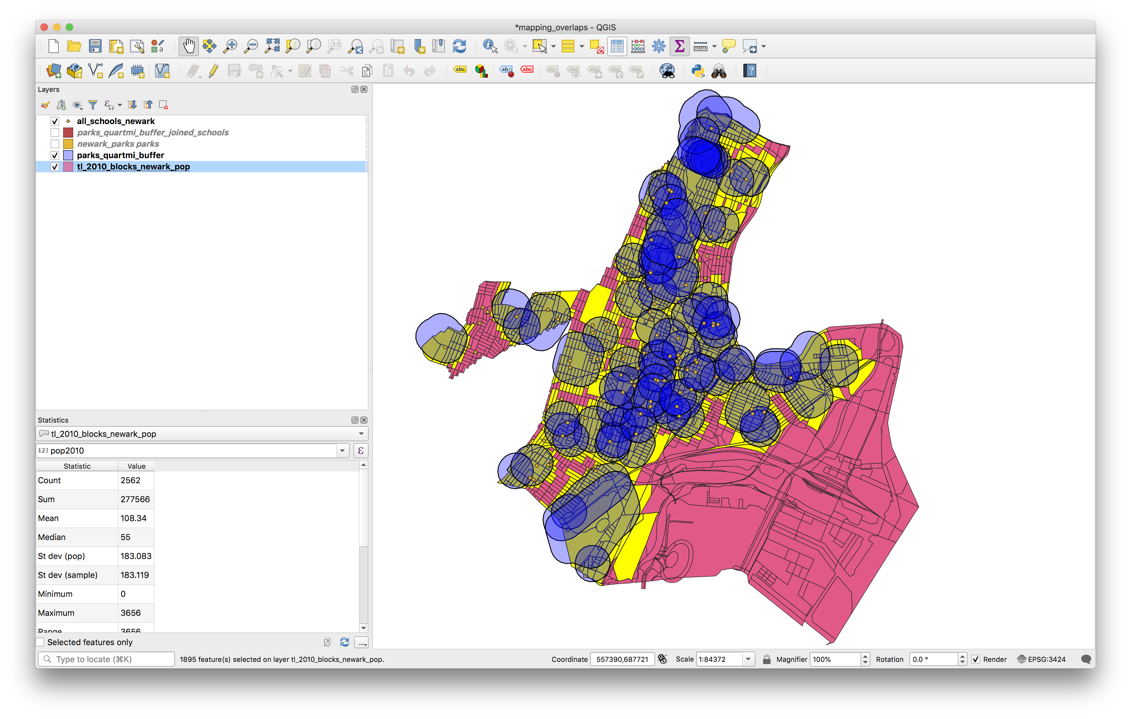Click tl_2010_blocks_newark_pop pink color swatch
The width and height of the screenshot is (1131, 719).
coord(68,167)
